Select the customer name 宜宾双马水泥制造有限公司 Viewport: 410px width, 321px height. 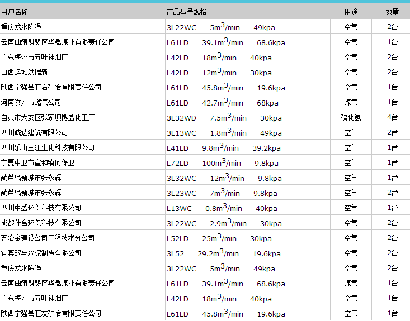pyautogui.click(x=41, y=253)
